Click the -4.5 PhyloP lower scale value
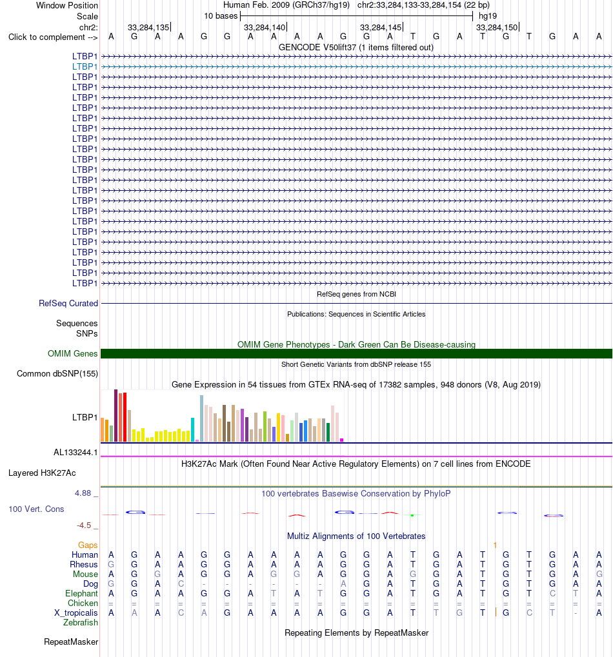The image size is (613, 657). (84, 525)
